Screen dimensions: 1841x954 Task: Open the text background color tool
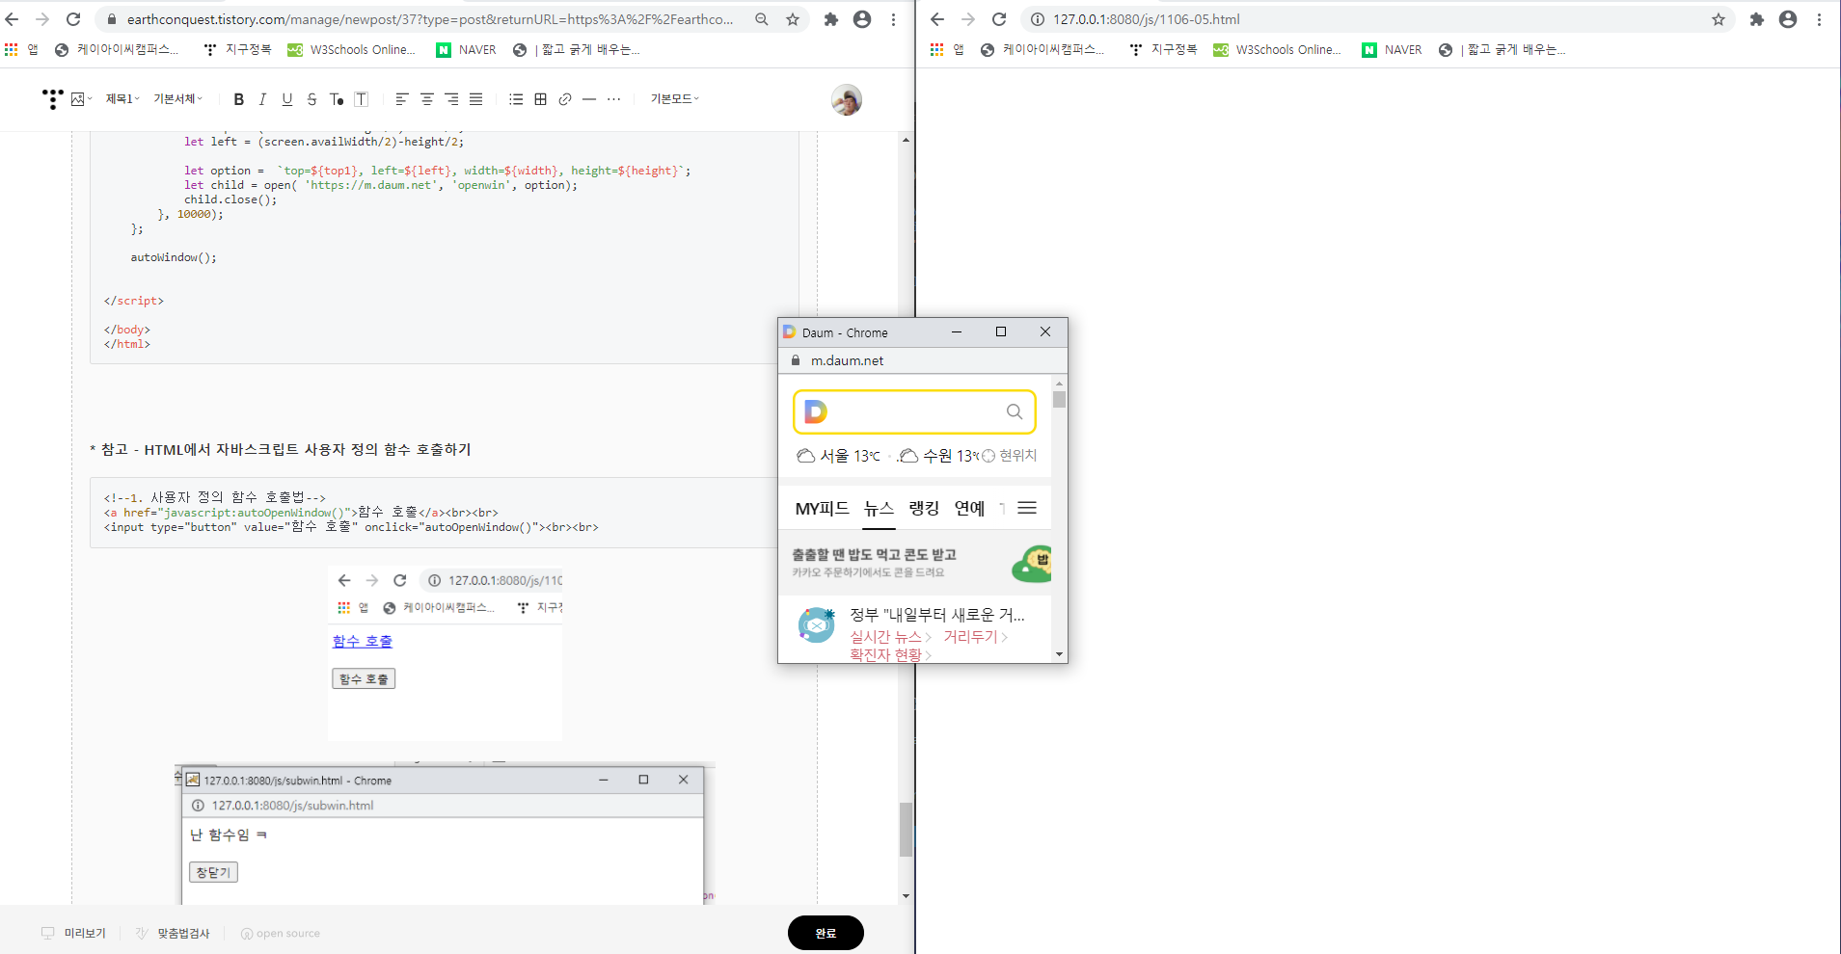click(362, 99)
